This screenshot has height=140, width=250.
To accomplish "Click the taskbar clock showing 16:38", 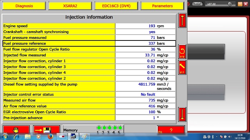I will [240, 136].
